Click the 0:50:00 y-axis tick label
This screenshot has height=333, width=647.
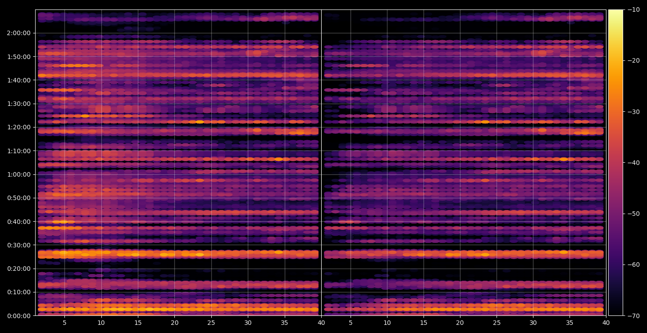(x=19, y=198)
